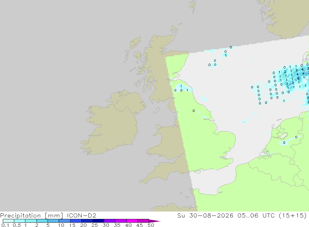309x227 pixels.
Task: Select the 5 to 10 mm legend color
Action: (x=53, y=221)
